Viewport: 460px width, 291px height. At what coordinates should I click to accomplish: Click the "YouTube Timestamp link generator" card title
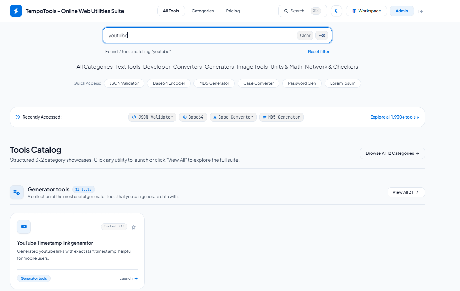coord(55,243)
